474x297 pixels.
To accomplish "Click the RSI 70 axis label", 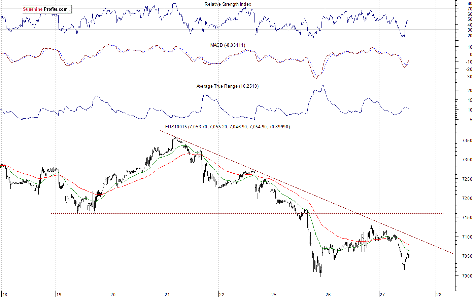I will 470,9.
